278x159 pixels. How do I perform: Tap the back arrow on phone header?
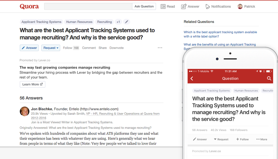click(192, 78)
